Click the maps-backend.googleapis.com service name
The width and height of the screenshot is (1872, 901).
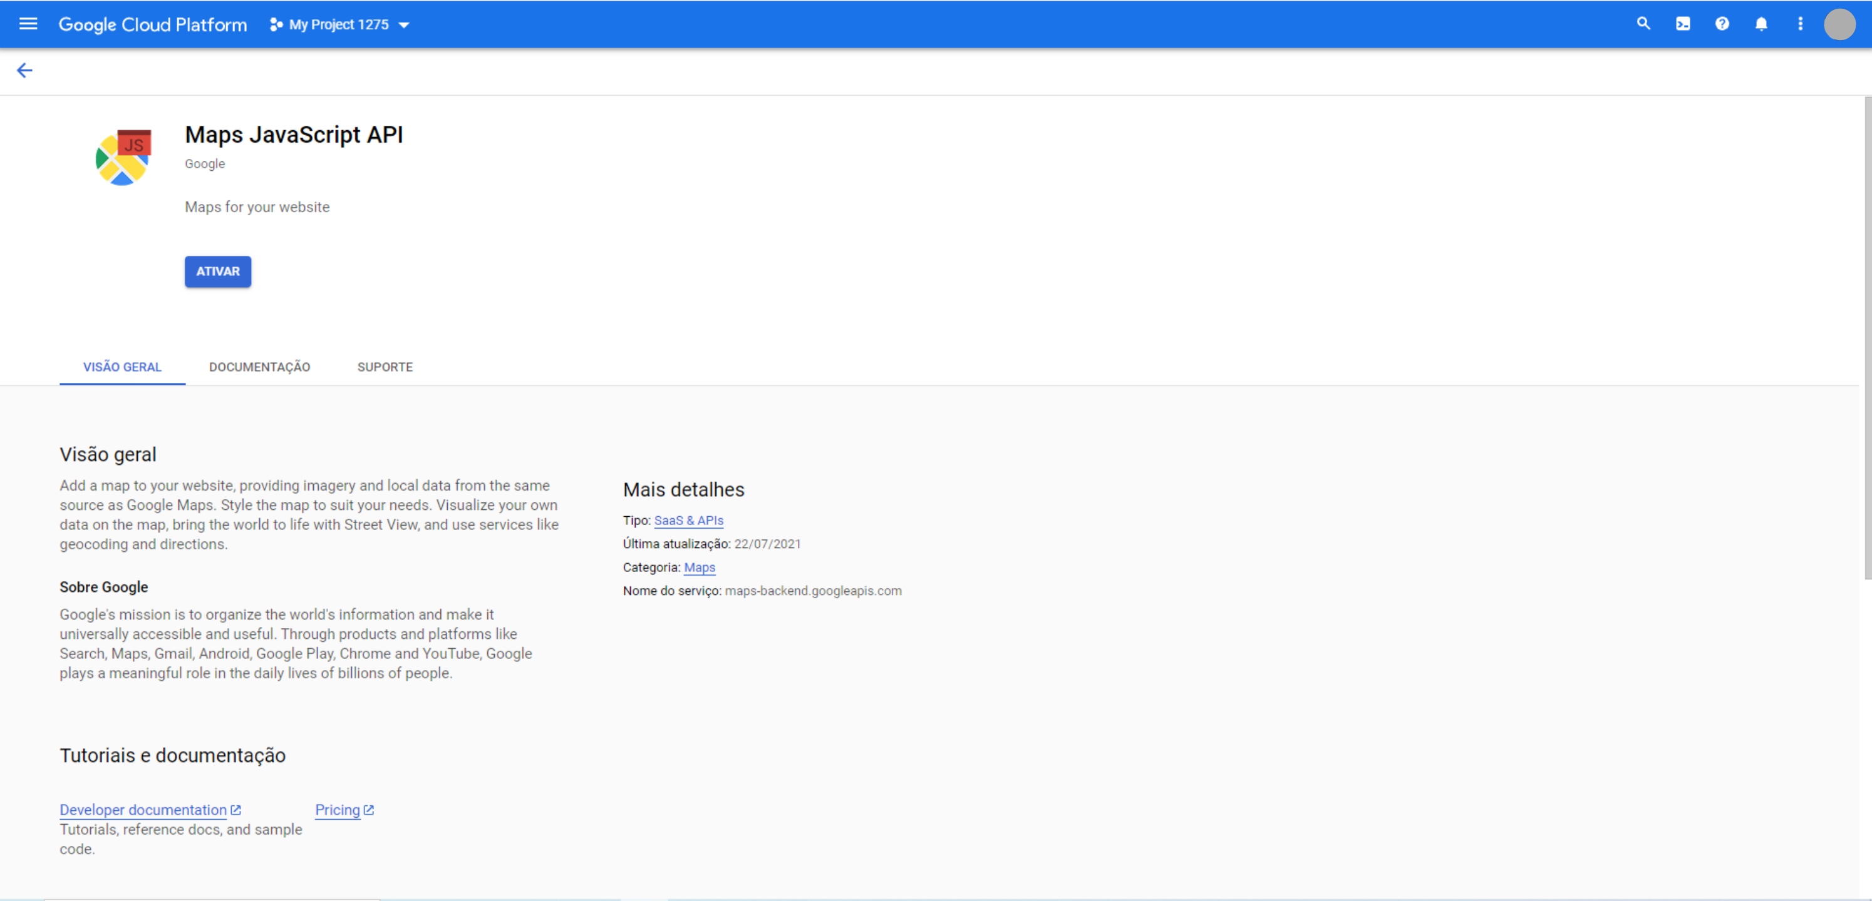[813, 590]
